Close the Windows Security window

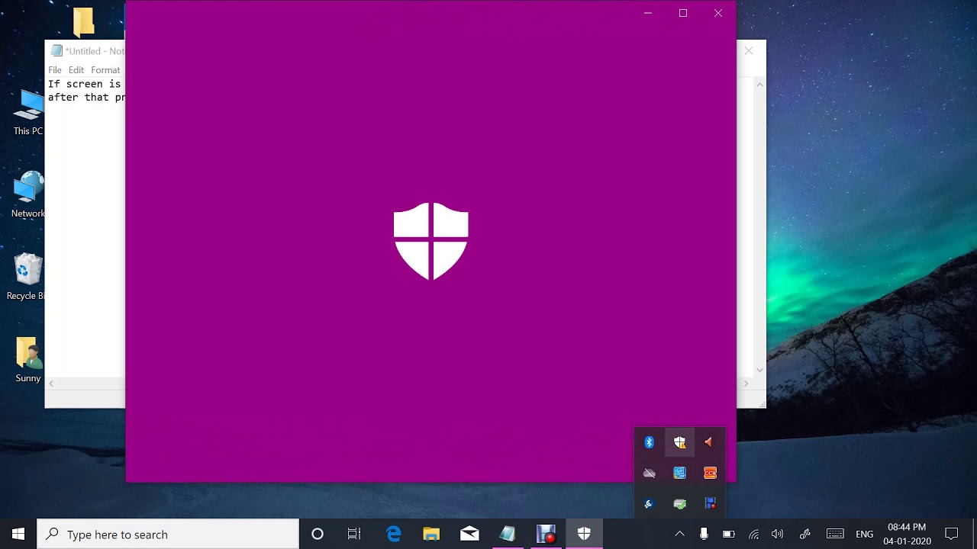[718, 13]
